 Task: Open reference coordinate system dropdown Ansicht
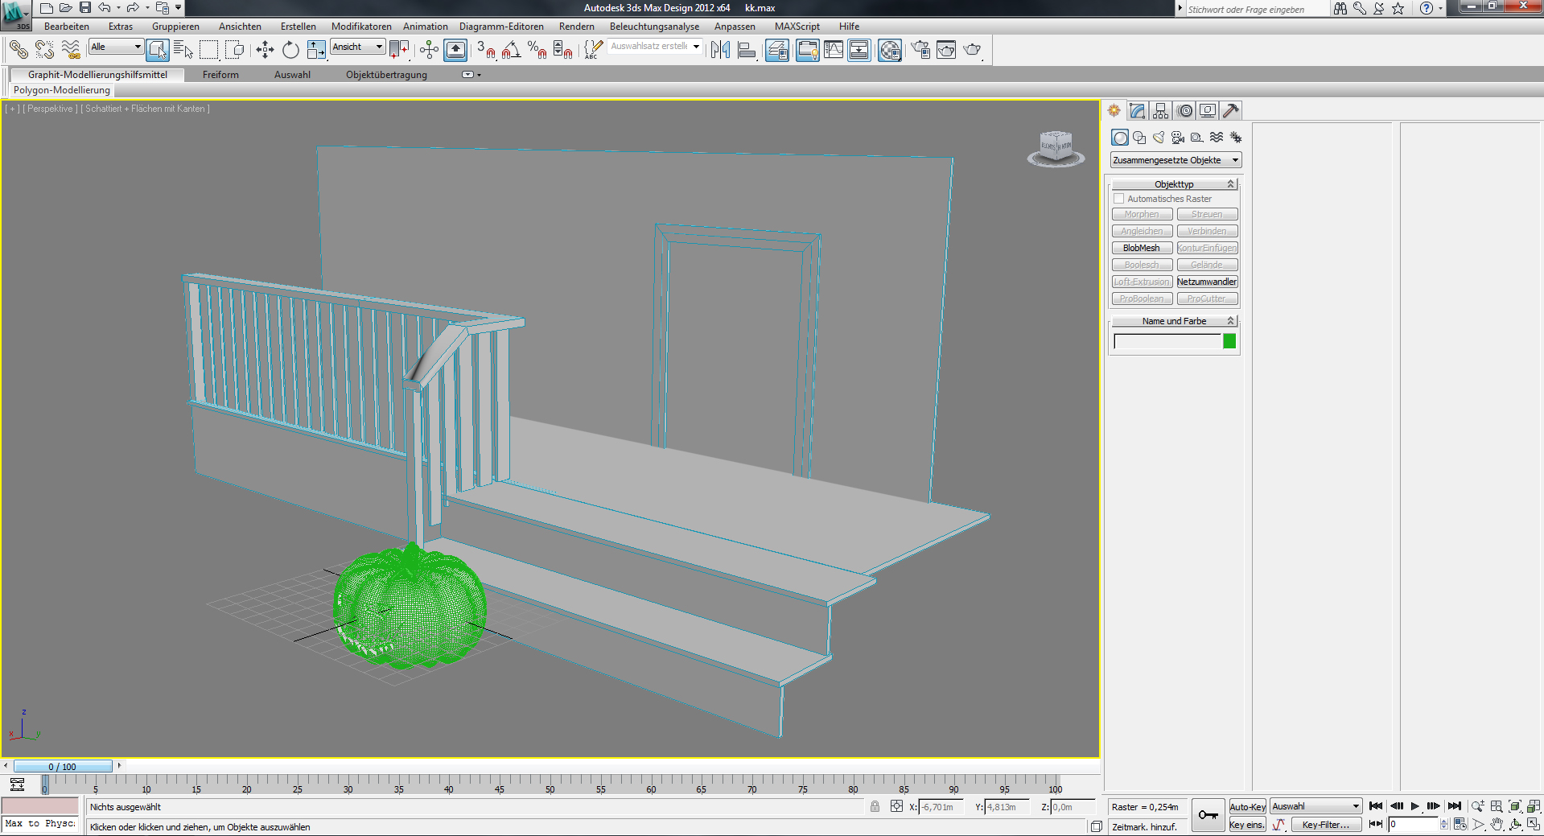pos(358,47)
